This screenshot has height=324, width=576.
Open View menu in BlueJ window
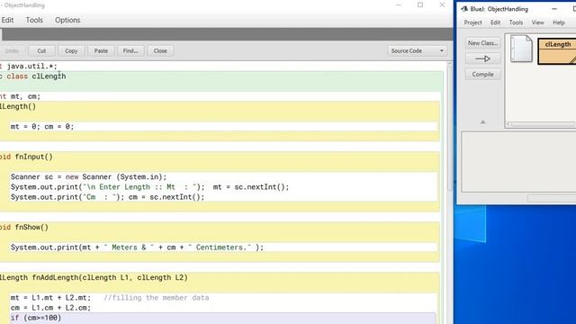click(x=537, y=22)
